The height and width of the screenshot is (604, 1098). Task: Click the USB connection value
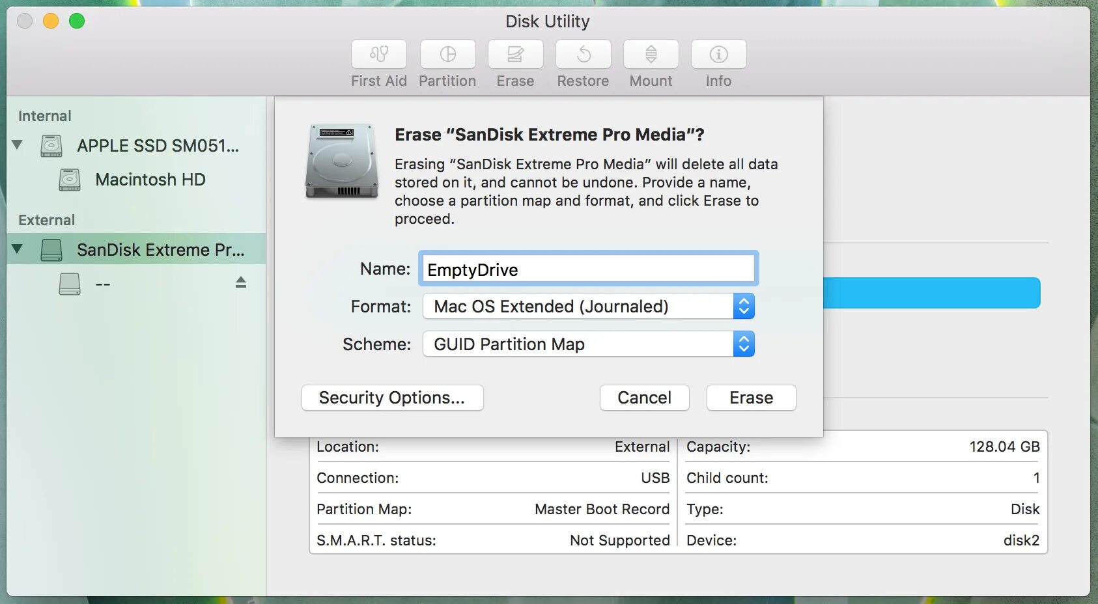tap(655, 478)
